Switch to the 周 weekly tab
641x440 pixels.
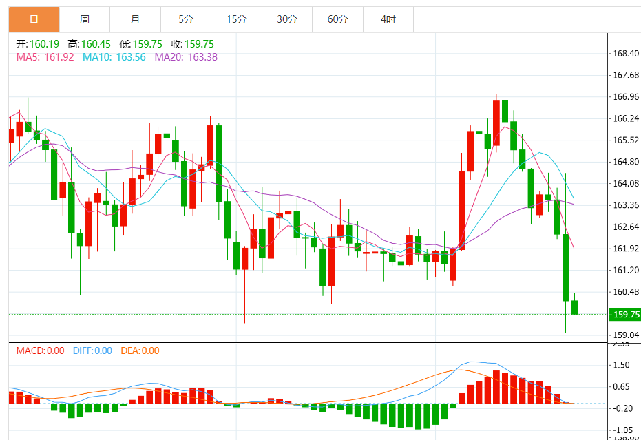click(85, 19)
